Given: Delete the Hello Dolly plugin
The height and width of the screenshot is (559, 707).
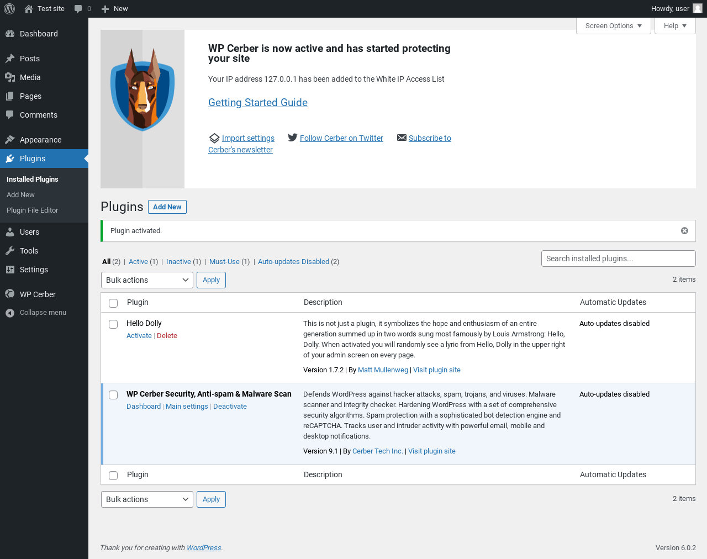Looking at the screenshot, I should tap(167, 336).
